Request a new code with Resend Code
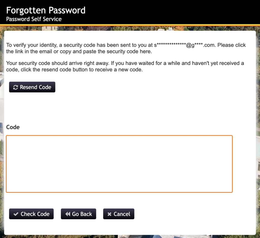Viewport: 260px width, 238px height. pos(32,87)
